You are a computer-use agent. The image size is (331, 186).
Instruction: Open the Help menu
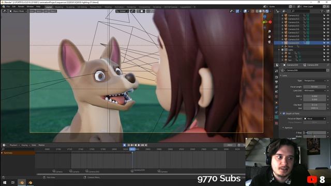pos(38,7)
